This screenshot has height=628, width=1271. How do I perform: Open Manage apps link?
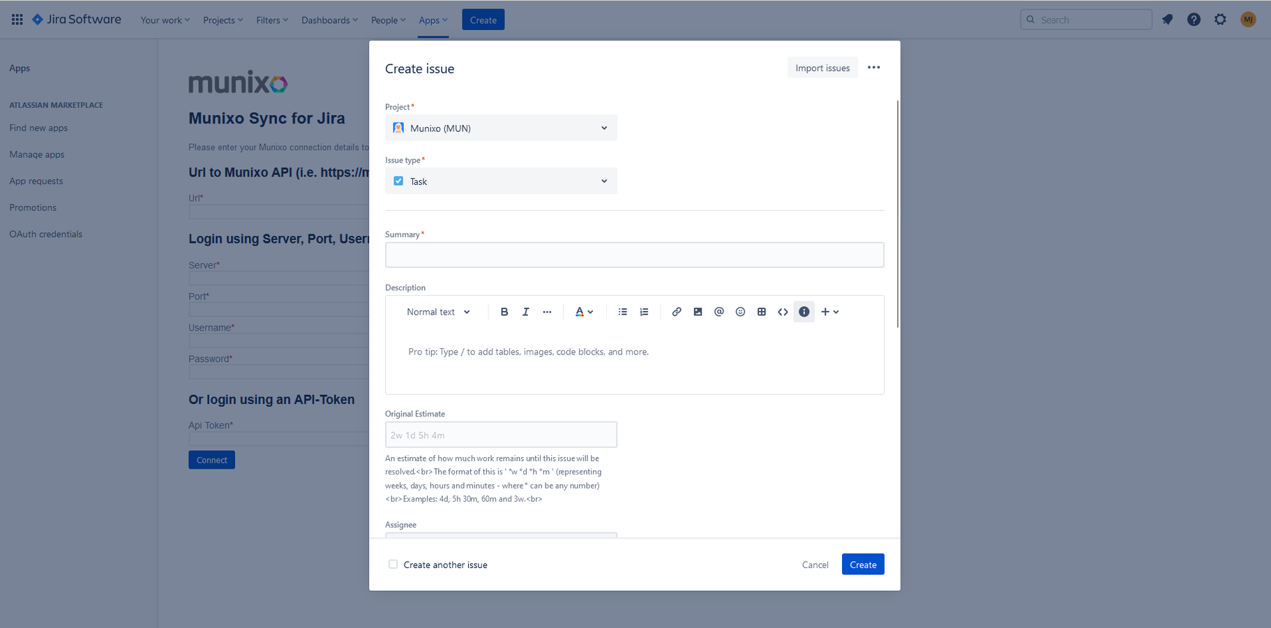pyautogui.click(x=37, y=154)
